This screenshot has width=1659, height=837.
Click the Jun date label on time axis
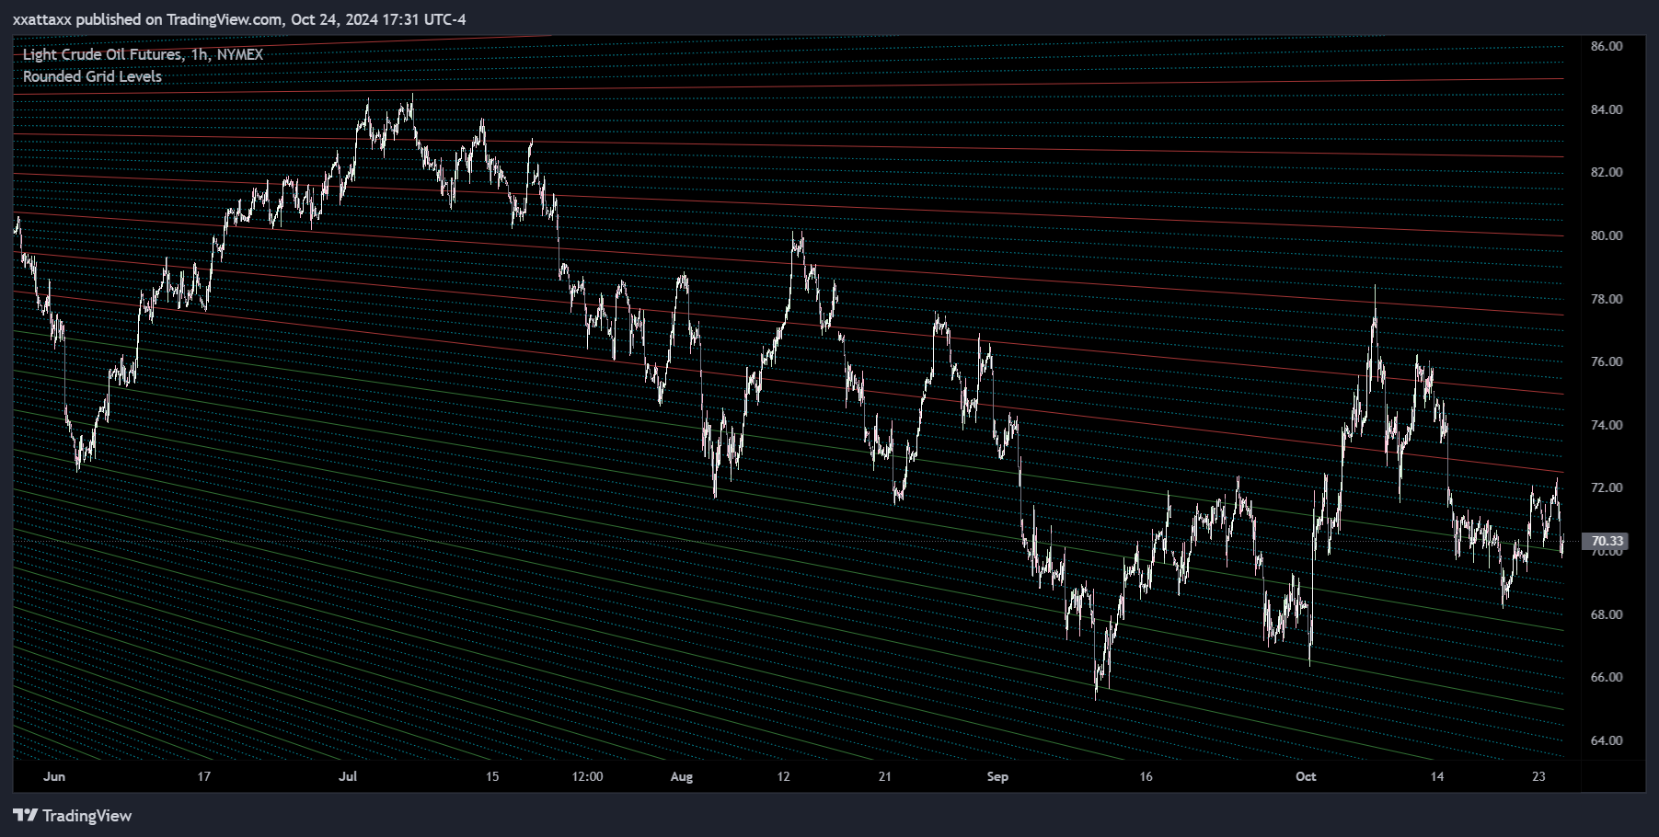[x=54, y=776]
